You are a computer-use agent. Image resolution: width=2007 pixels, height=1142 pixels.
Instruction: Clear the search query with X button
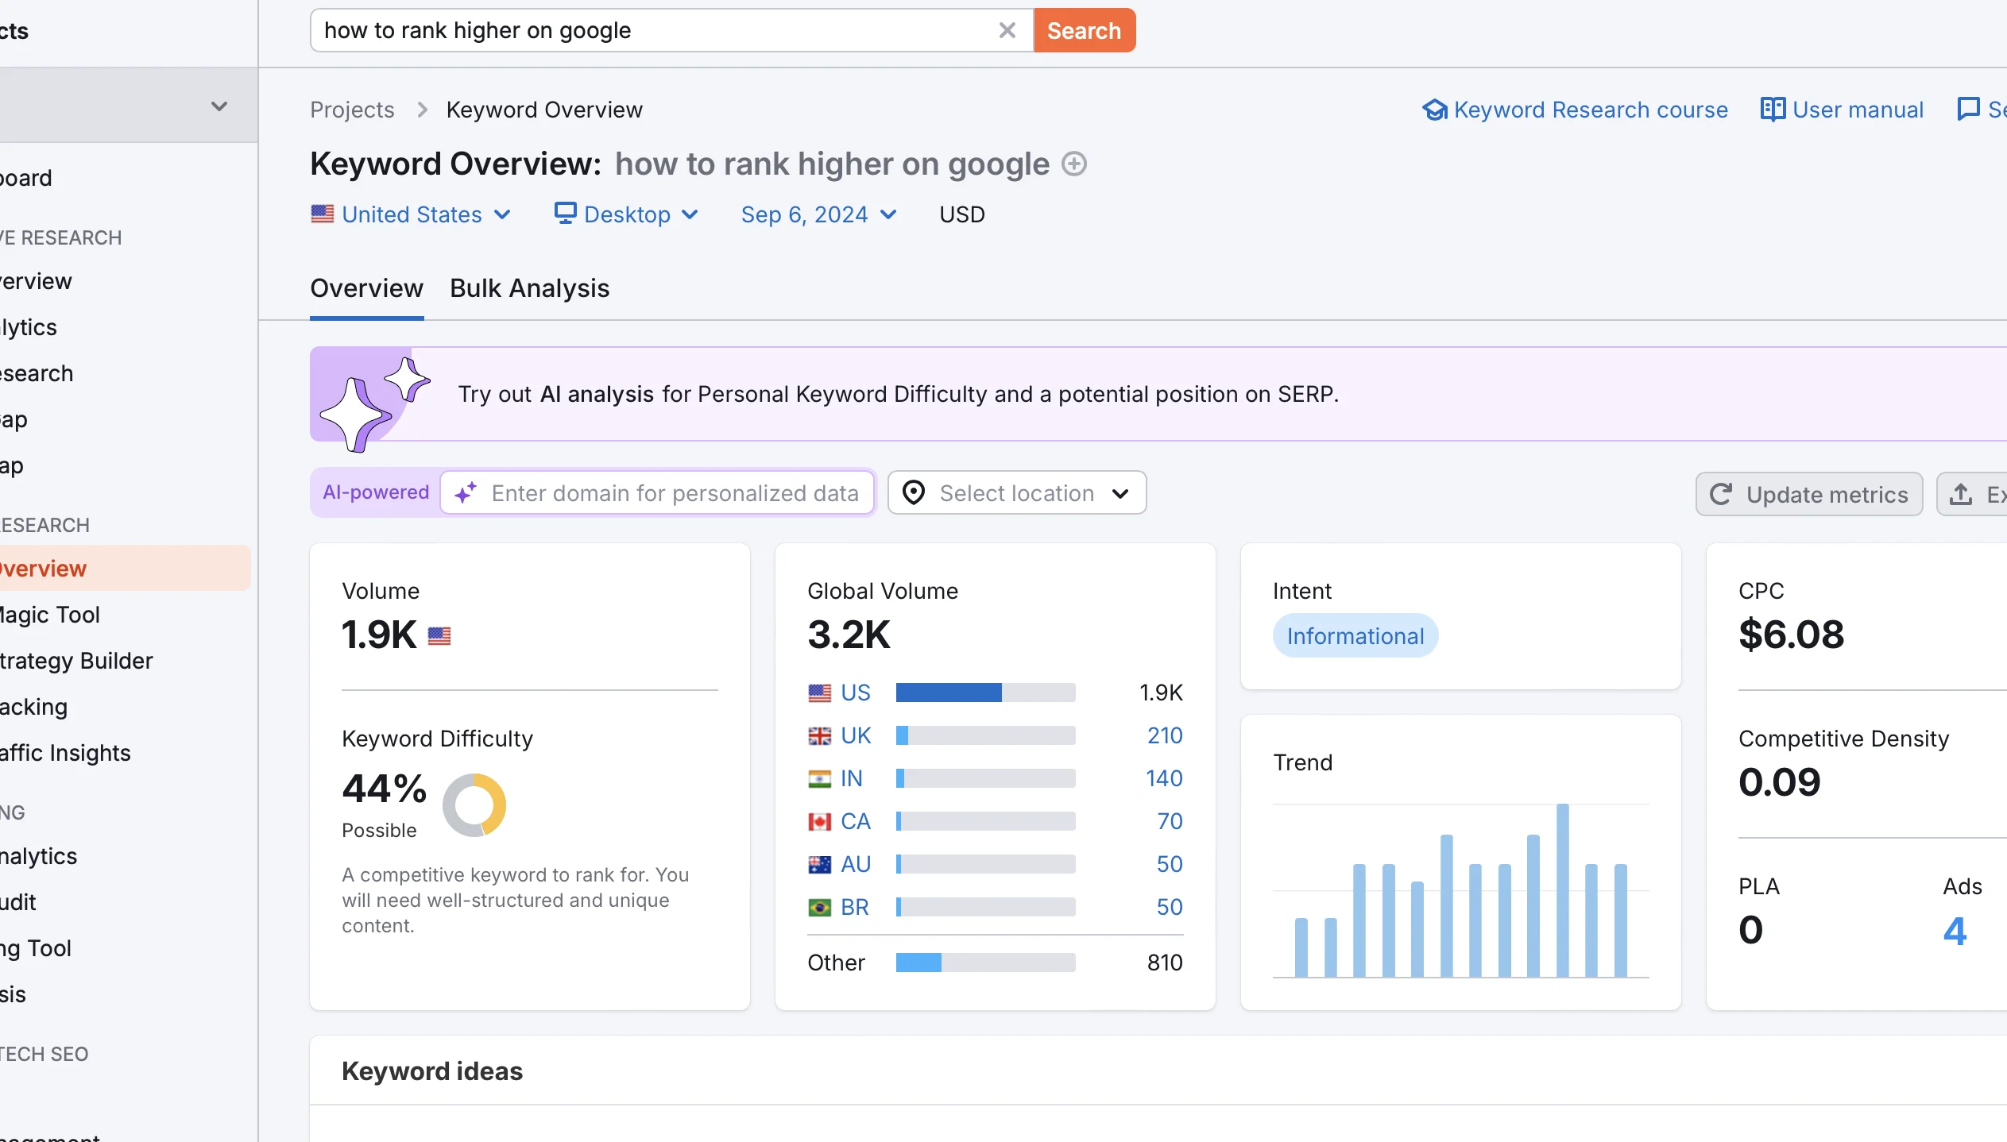pyautogui.click(x=1006, y=30)
